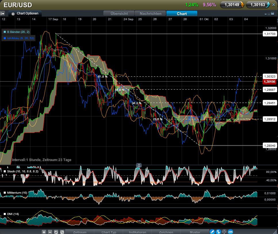Open the Zeichnen menu
This screenshot has width=278, height=234.
pos(166,232)
